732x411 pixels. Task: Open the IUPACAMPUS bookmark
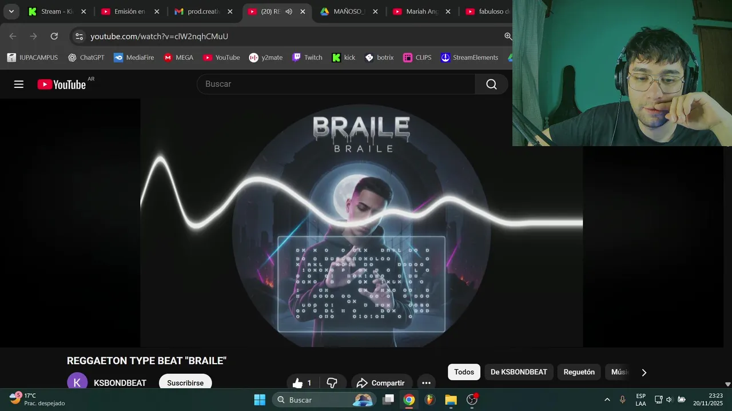tap(32, 58)
